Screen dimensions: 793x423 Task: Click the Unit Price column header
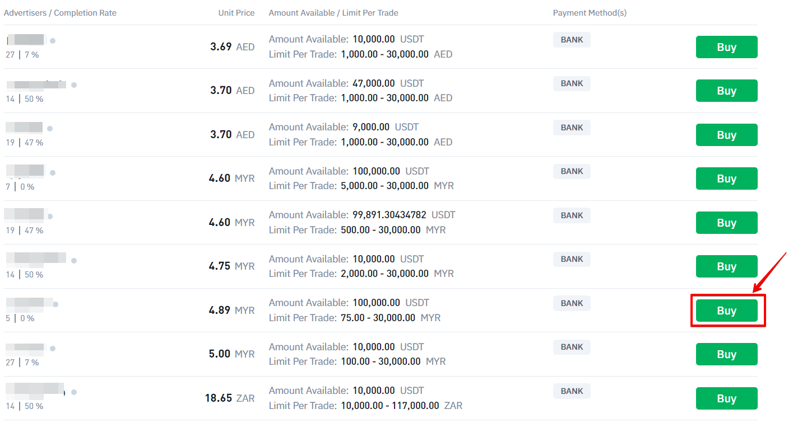(236, 12)
